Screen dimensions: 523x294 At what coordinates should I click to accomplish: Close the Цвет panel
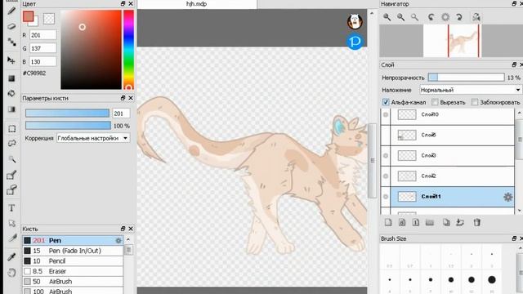click(x=131, y=3)
